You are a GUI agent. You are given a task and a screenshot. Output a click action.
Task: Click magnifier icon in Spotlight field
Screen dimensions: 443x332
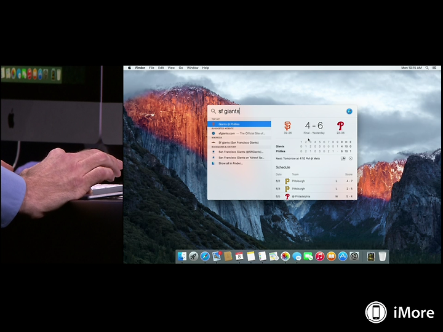coord(214,111)
